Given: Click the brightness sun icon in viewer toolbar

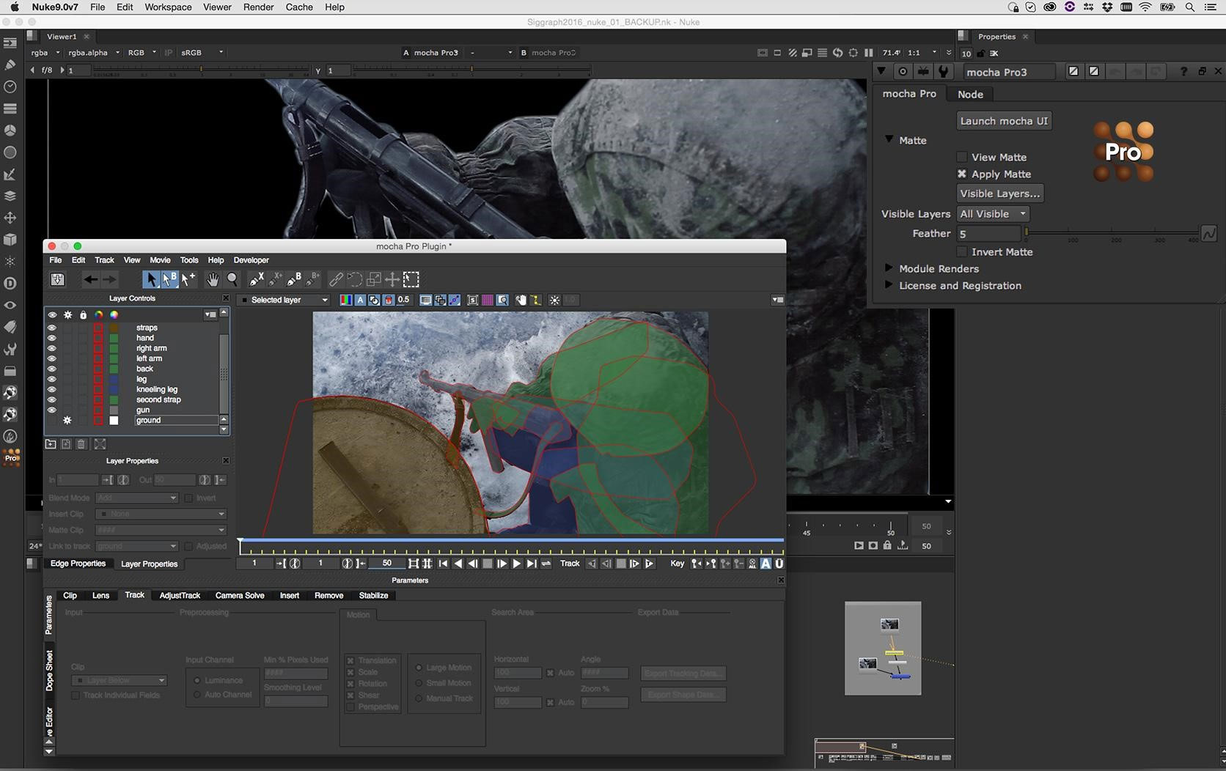Looking at the screenshot, I should coord(554,300).
